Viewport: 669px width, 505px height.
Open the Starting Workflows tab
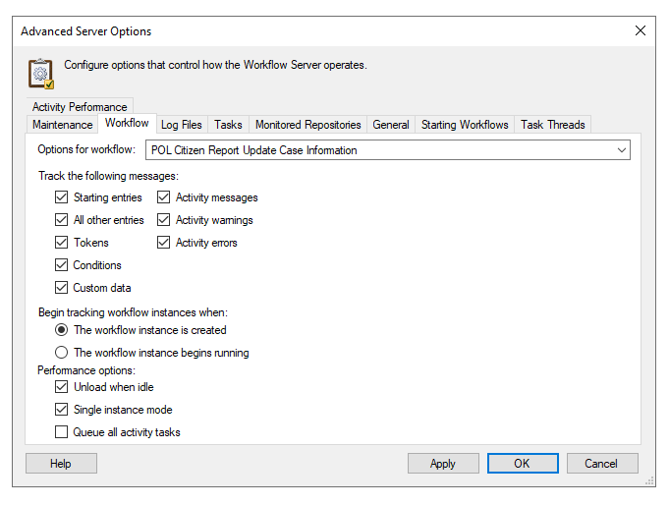[x=465, y=125]
